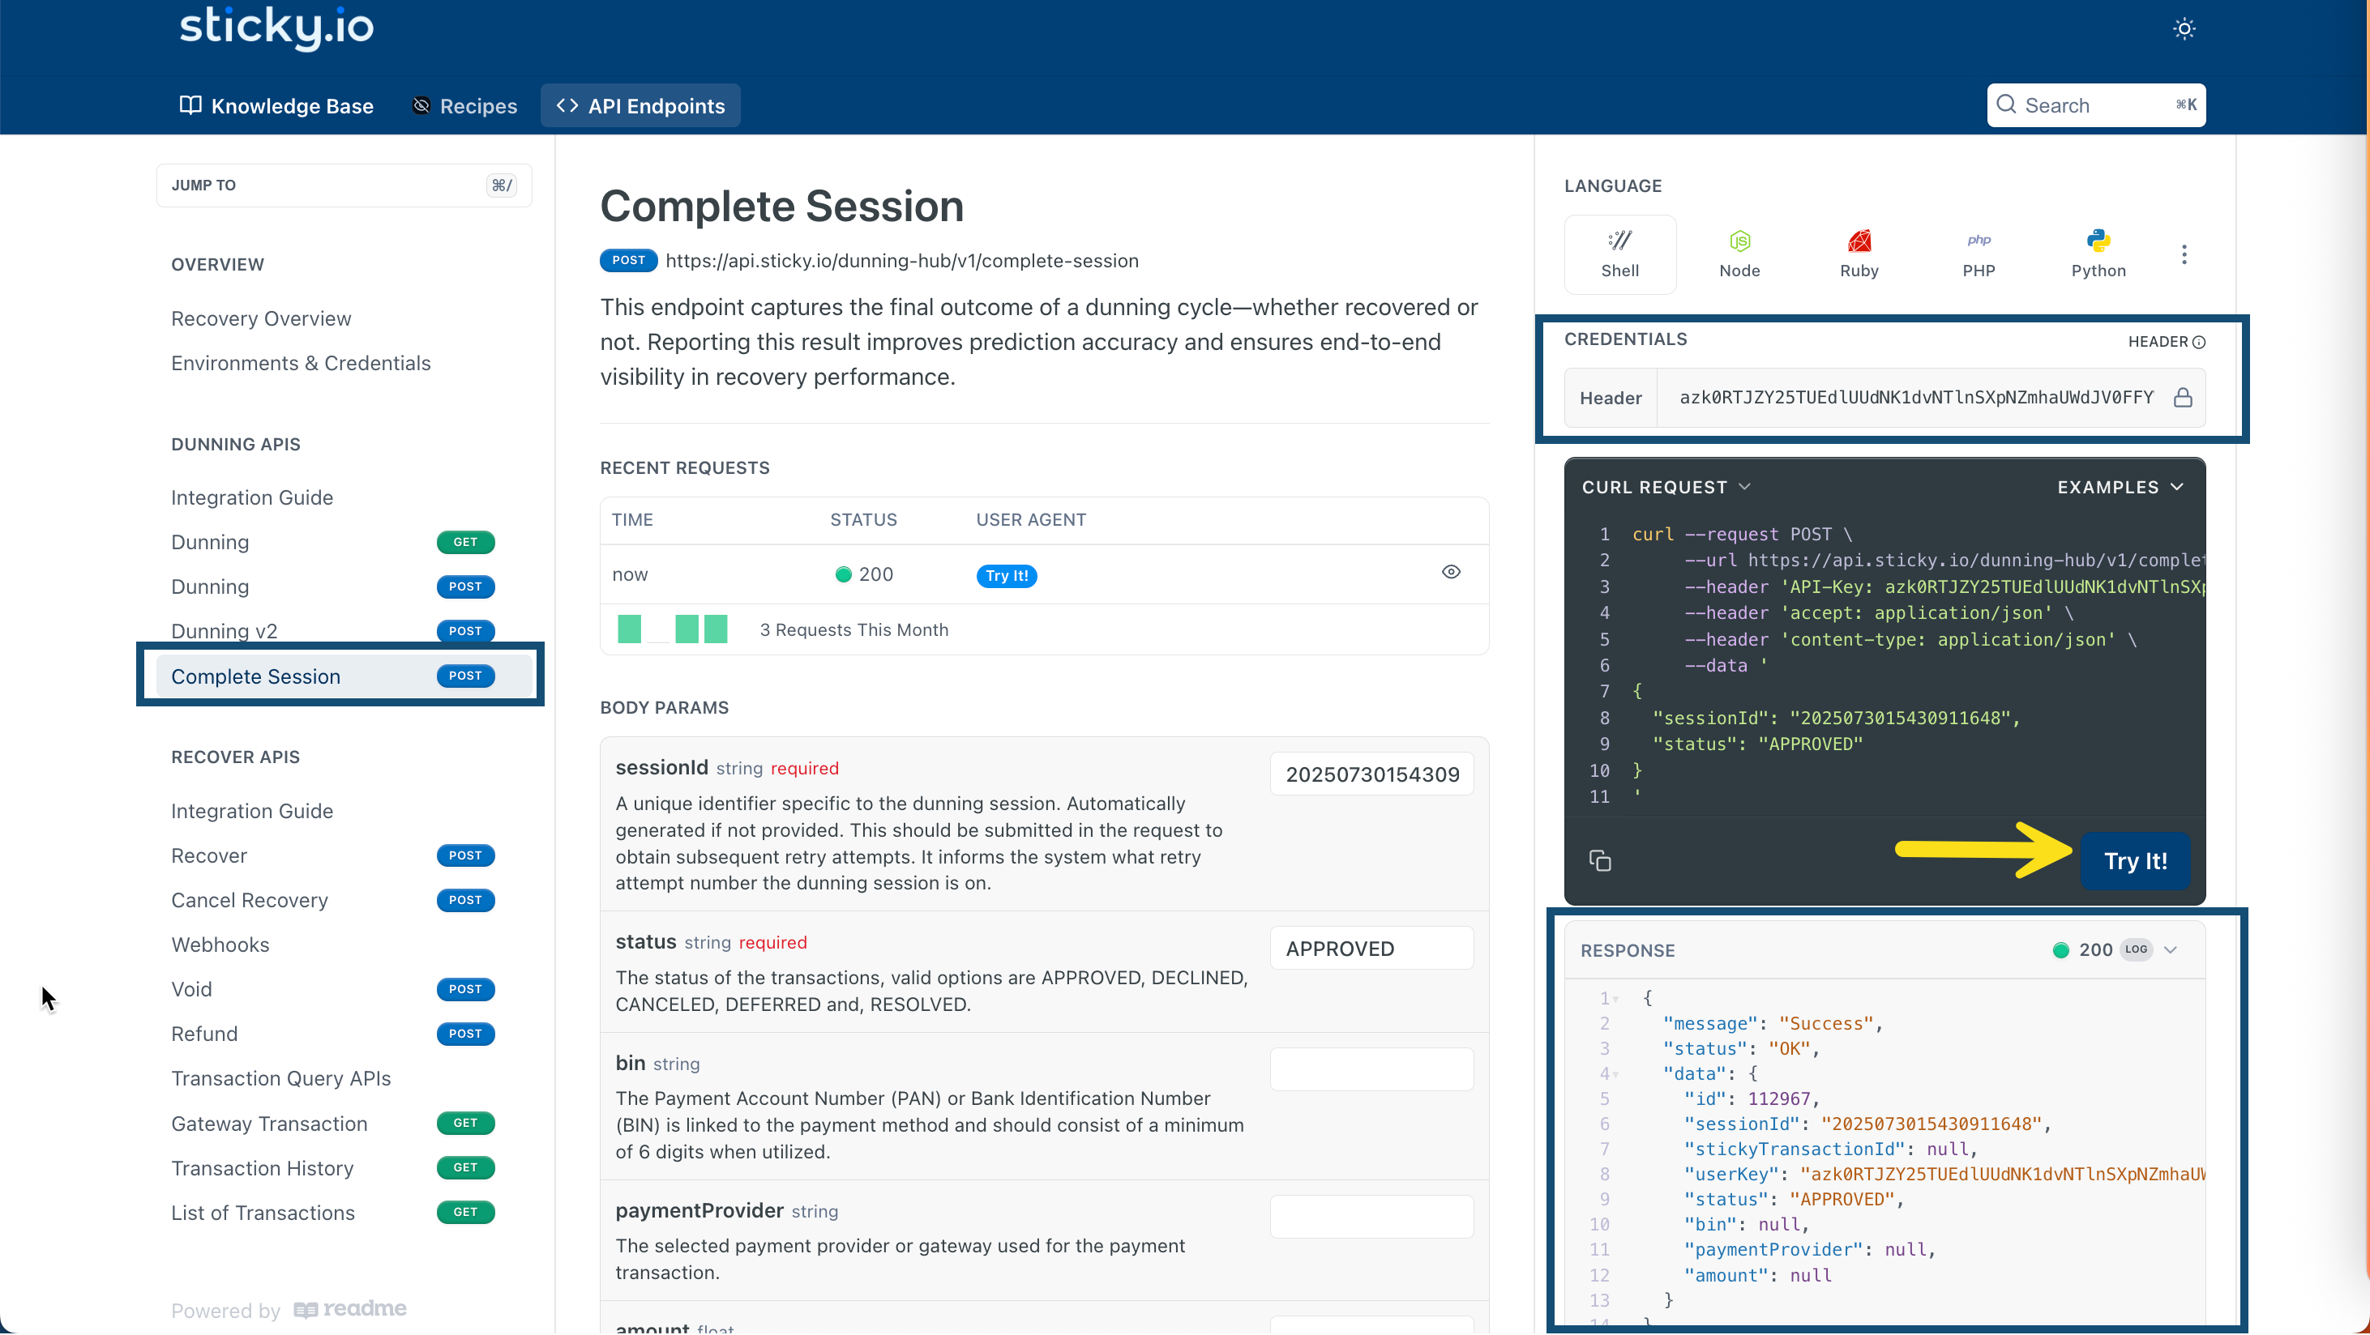This screenshot has width=2370, height=1335.
Task: Open Transaction Query APIs page
Action: tap(280, 1078)
